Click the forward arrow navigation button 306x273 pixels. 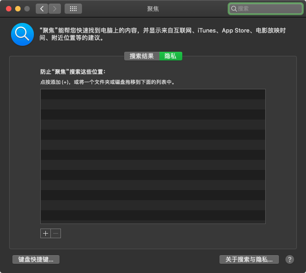55,9
